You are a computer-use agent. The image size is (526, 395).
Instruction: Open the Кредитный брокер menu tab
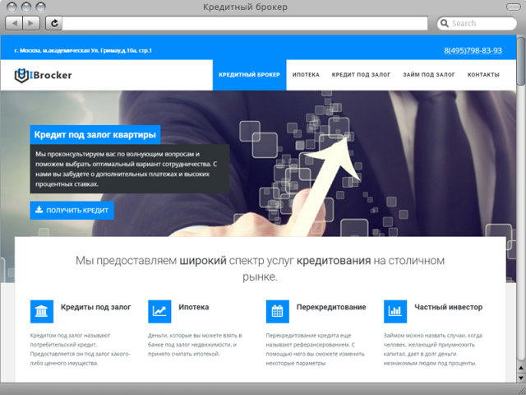(x=249, y=75)
